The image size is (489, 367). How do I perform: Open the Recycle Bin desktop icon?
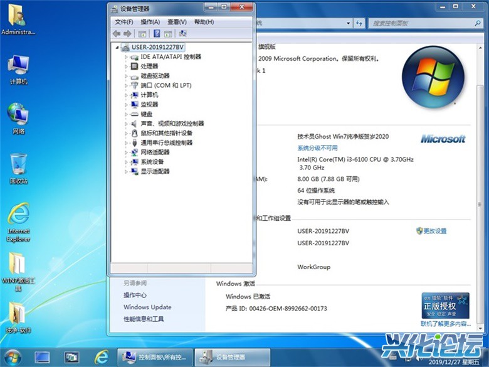pos(18,165)
